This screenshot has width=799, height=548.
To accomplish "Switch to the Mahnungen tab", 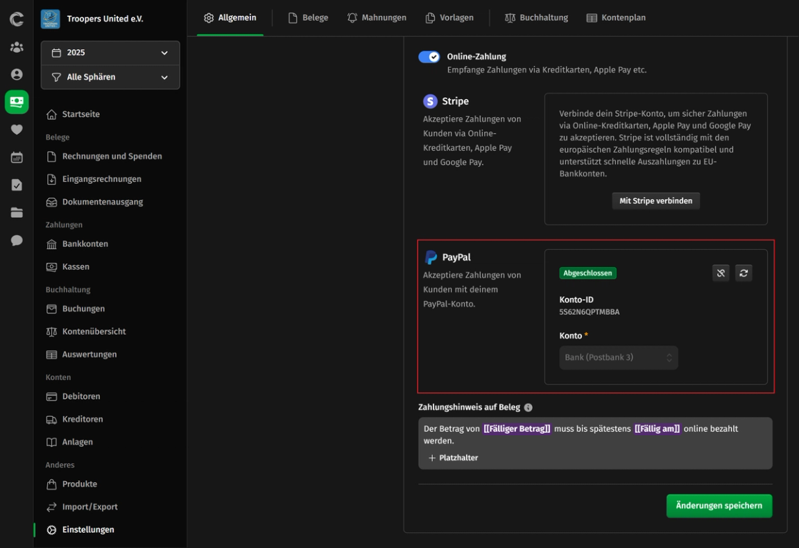I will pyautogui.click(x=377, y=18).
